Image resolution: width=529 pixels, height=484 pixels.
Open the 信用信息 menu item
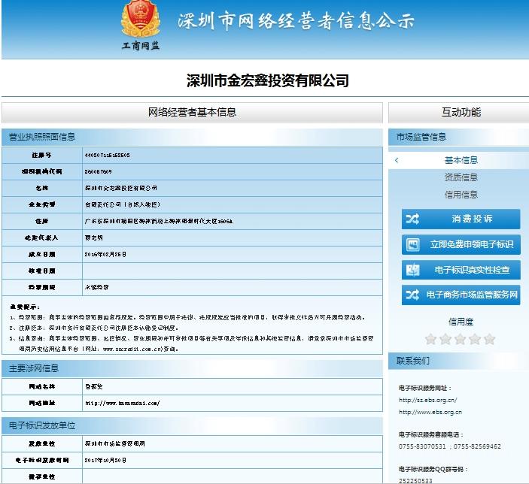click(x=461, y=195)
